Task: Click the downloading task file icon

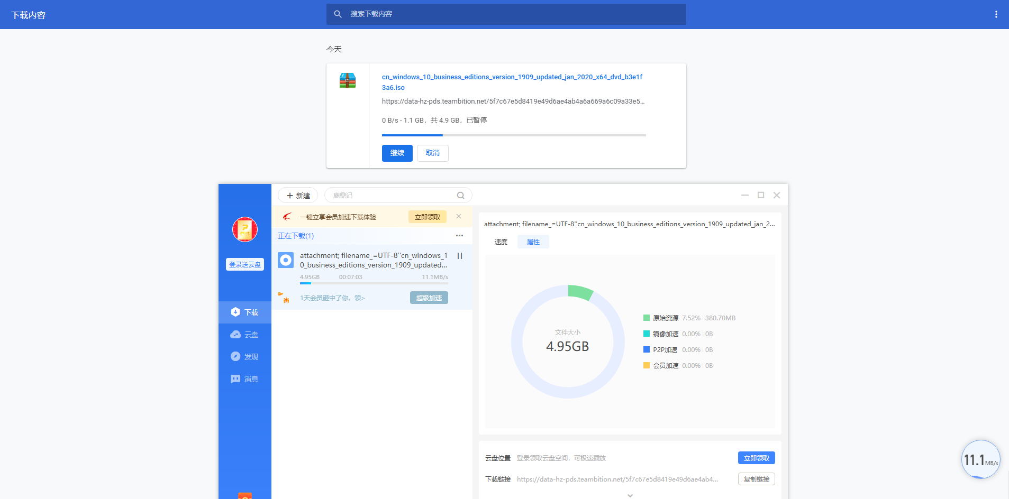Action: click(286, 260)
